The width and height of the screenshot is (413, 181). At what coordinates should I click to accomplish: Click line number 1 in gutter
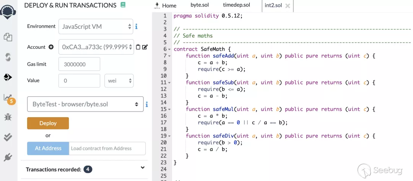pyautogui.click(x=165, y=16)
